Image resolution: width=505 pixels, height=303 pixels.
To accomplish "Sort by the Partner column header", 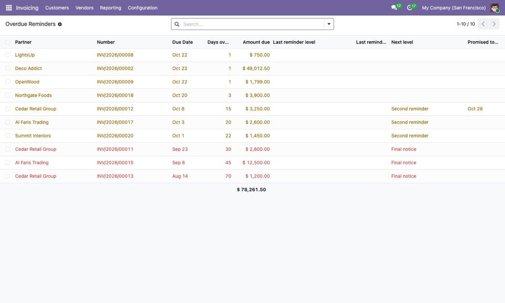I will click(x=23, y=42).
